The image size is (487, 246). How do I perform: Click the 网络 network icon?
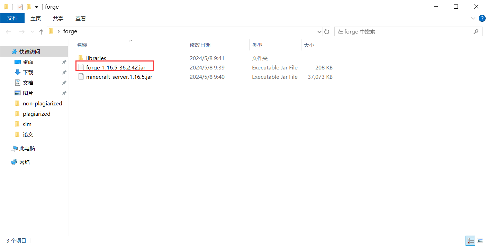coord(14,162)
